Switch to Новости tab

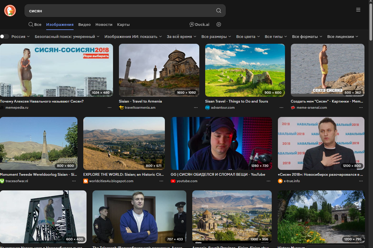[x=104, y=24]
